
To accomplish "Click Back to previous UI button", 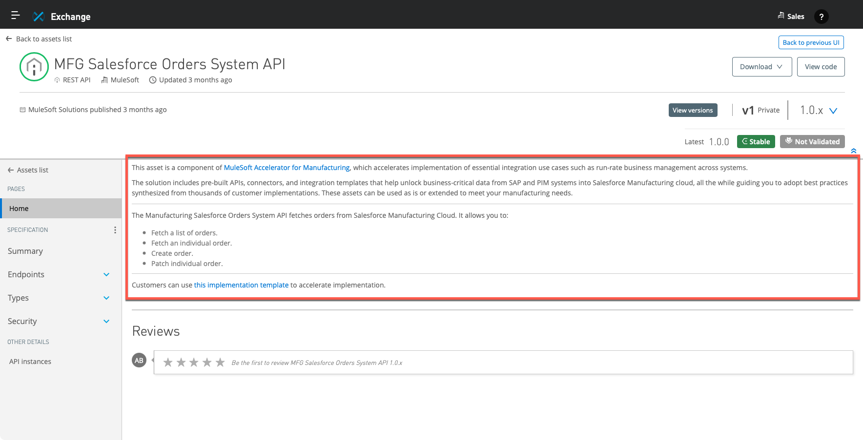I will [811, 42].
